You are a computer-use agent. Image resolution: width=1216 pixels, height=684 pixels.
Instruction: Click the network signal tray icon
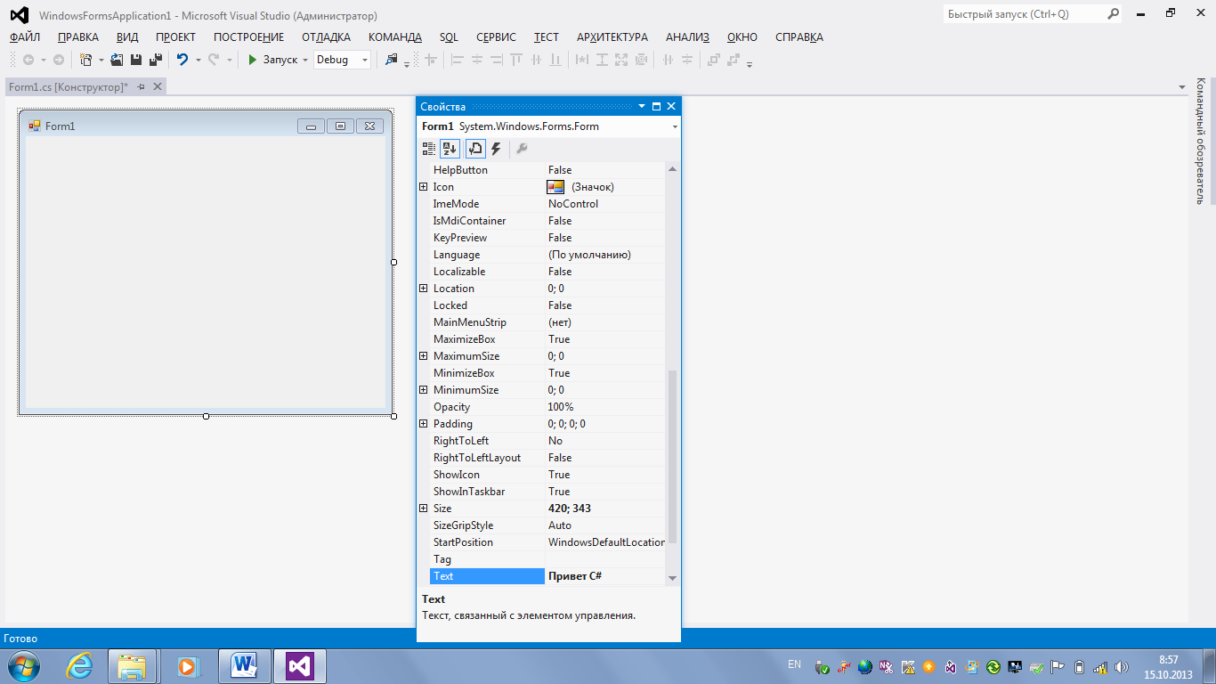point(1100,666)
